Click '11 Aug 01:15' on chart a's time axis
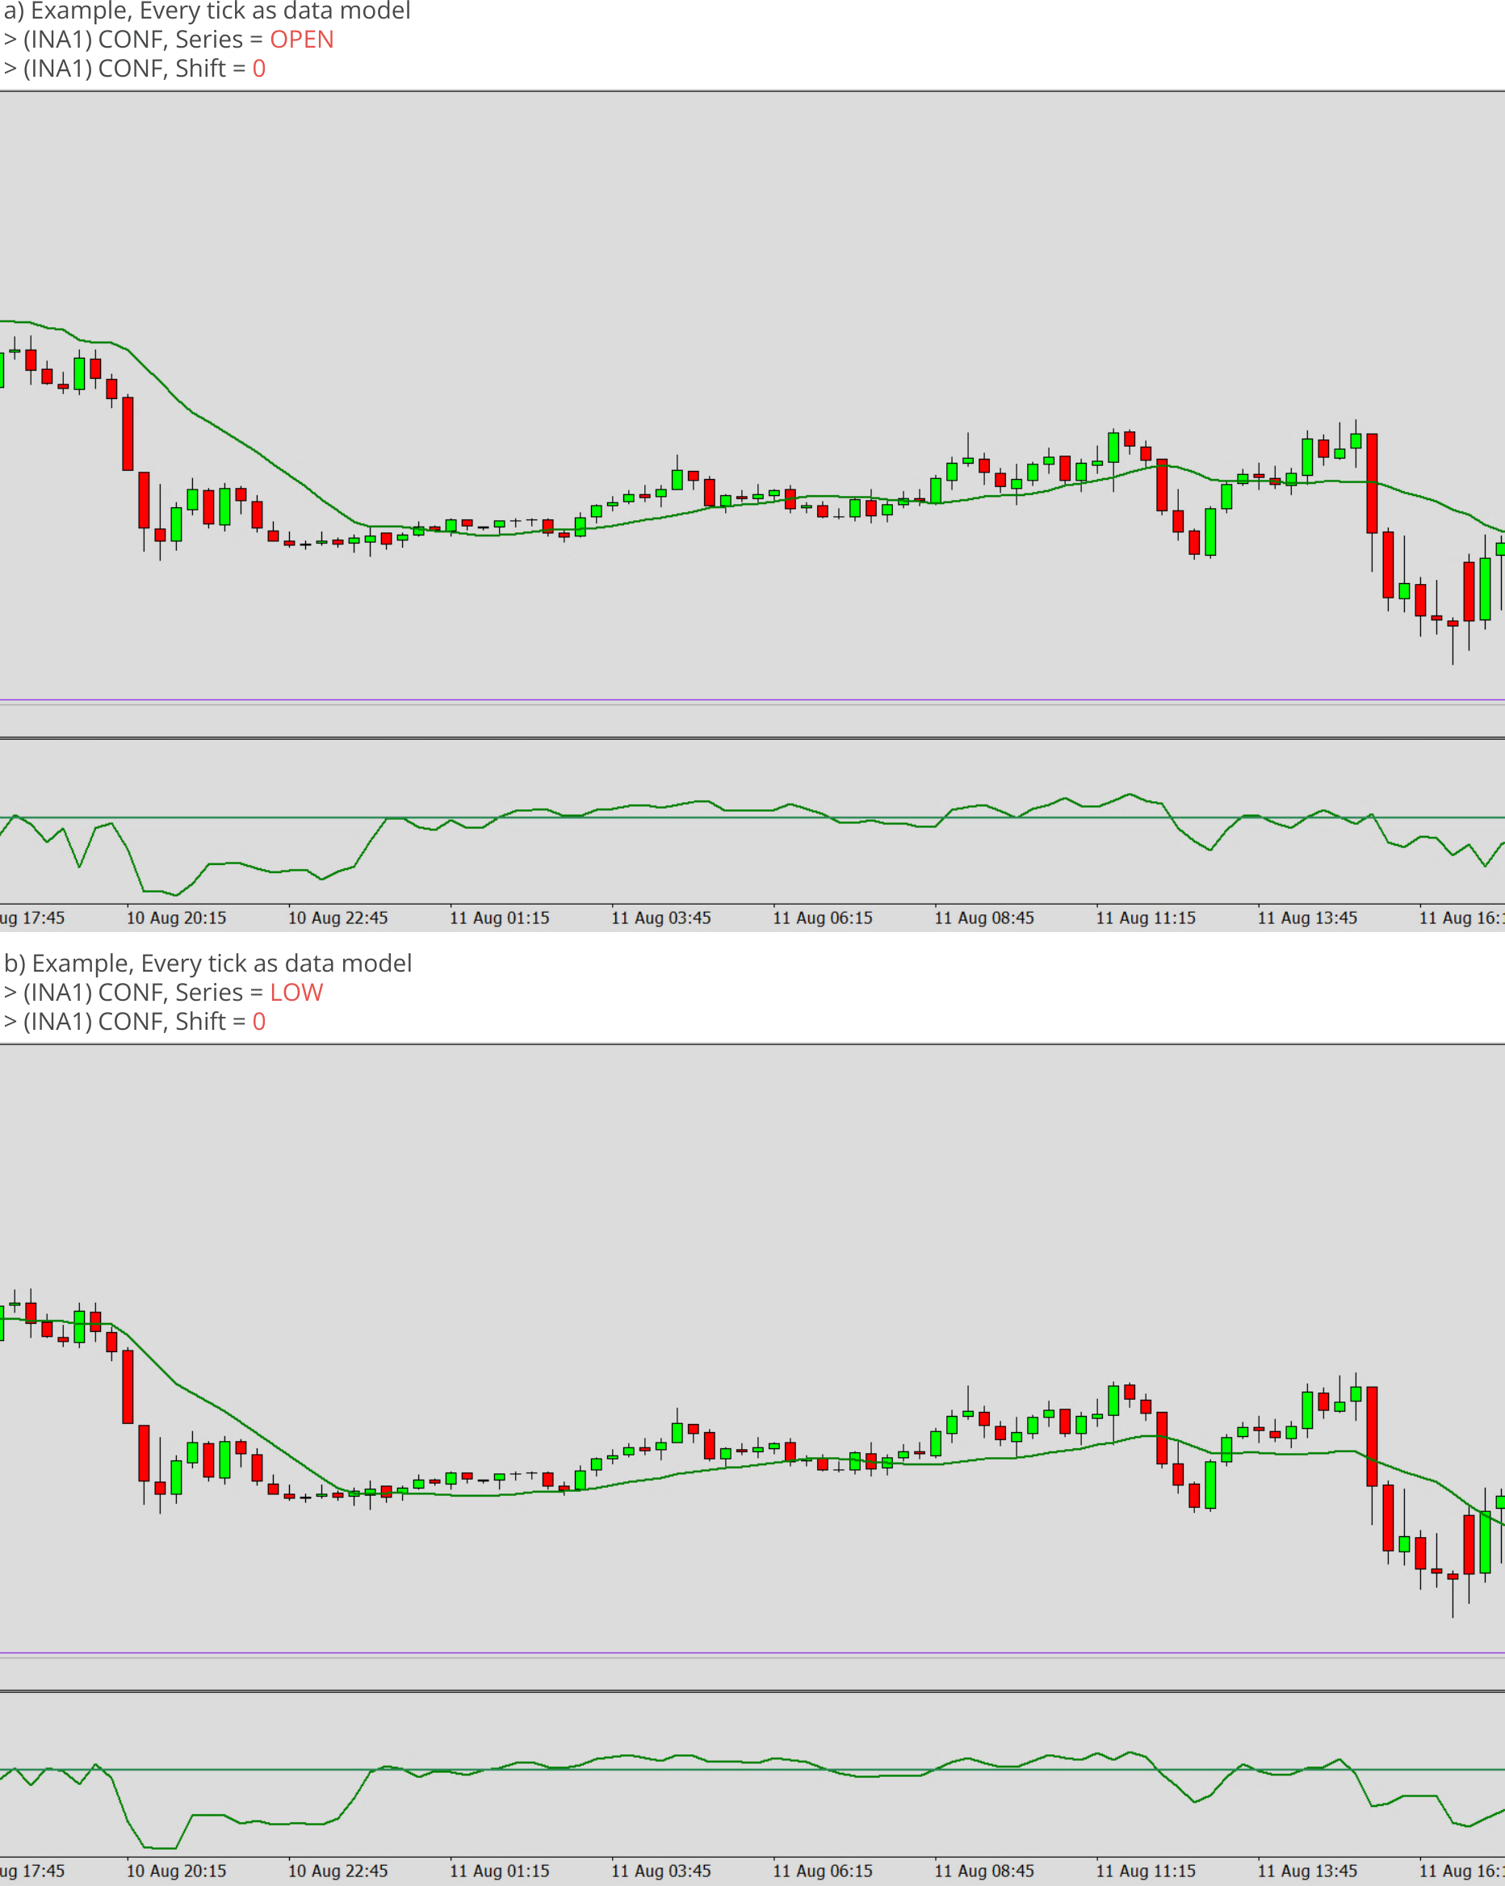Viewport: 1505px width, 1886px height. click(499, 918)
